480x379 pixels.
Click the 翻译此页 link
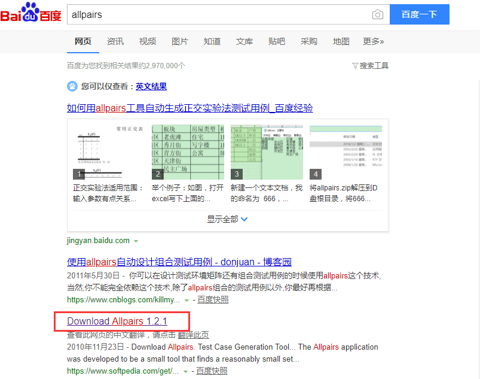pyautogui.click(x=193, y=335)
